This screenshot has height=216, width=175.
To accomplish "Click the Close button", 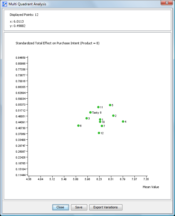I will pos(60,207).
